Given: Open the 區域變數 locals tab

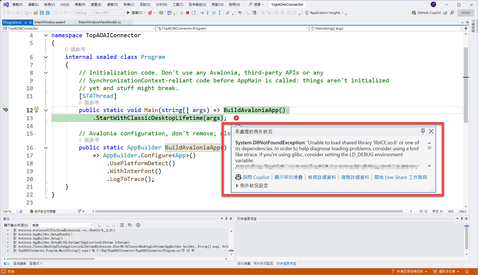Looking at the screenshot, I should pyautogui.click(x=20, y=264).
